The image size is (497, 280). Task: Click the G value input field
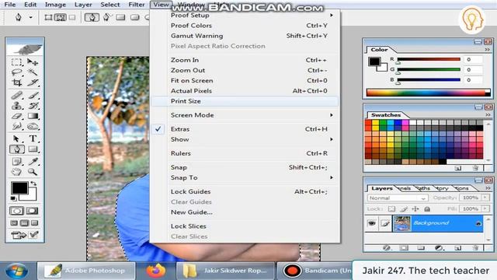pos(473,69)
